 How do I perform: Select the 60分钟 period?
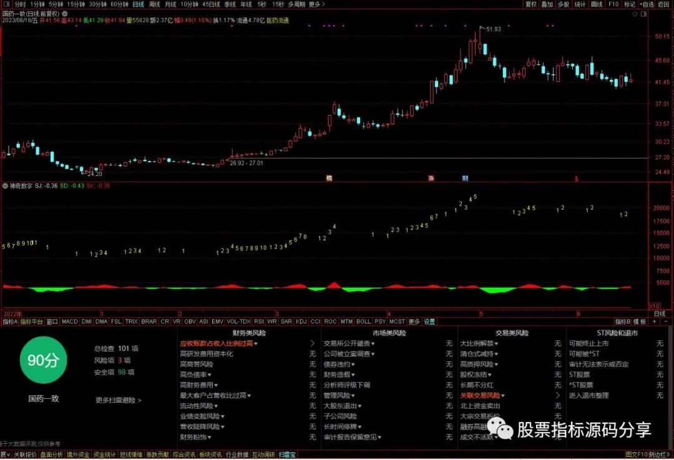pos(119,4)
